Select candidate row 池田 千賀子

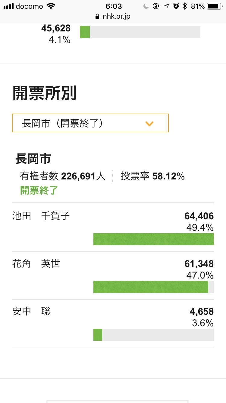[x=113, y=228]
